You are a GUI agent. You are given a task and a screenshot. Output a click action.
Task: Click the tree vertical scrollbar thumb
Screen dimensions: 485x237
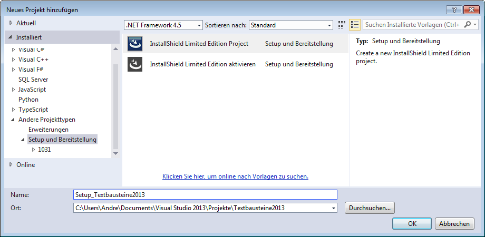[115, 106]
